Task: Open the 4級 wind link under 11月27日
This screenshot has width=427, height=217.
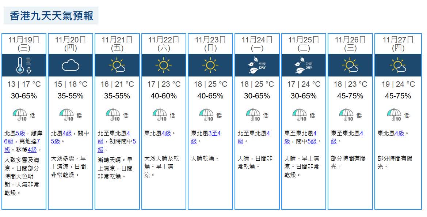Action: tap(400, 134)
